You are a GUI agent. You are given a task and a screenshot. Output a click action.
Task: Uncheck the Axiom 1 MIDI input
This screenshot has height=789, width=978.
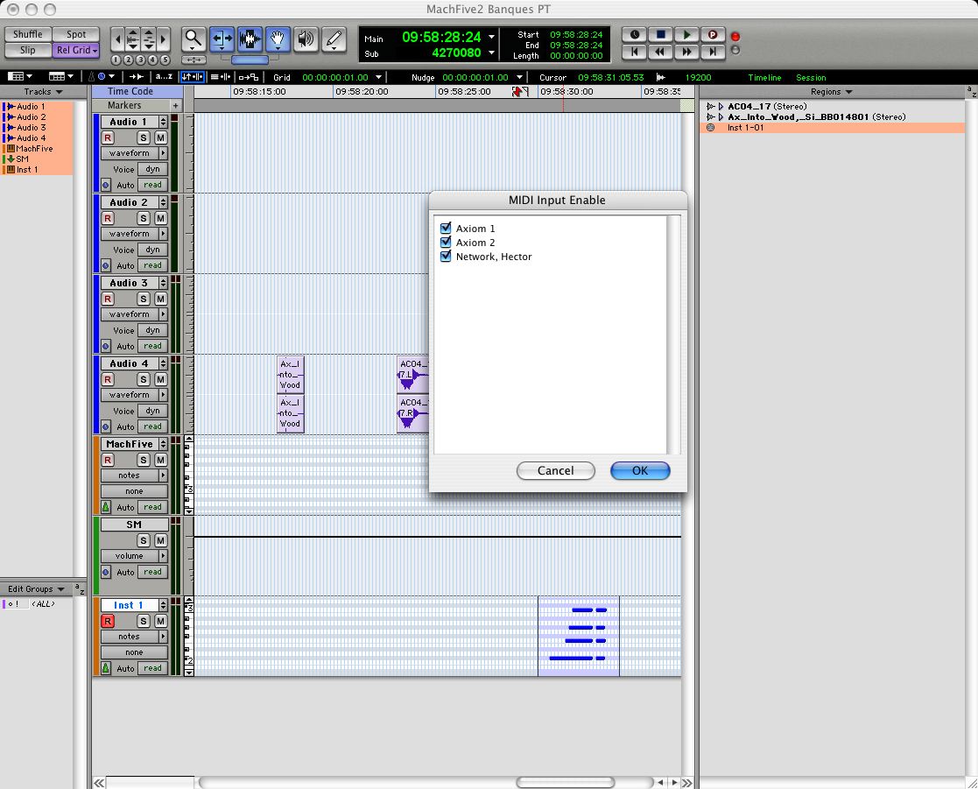[446, 229]
